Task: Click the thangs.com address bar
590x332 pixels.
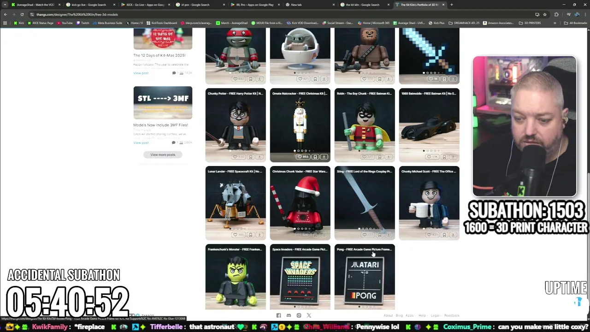Action: coord(277,14)
